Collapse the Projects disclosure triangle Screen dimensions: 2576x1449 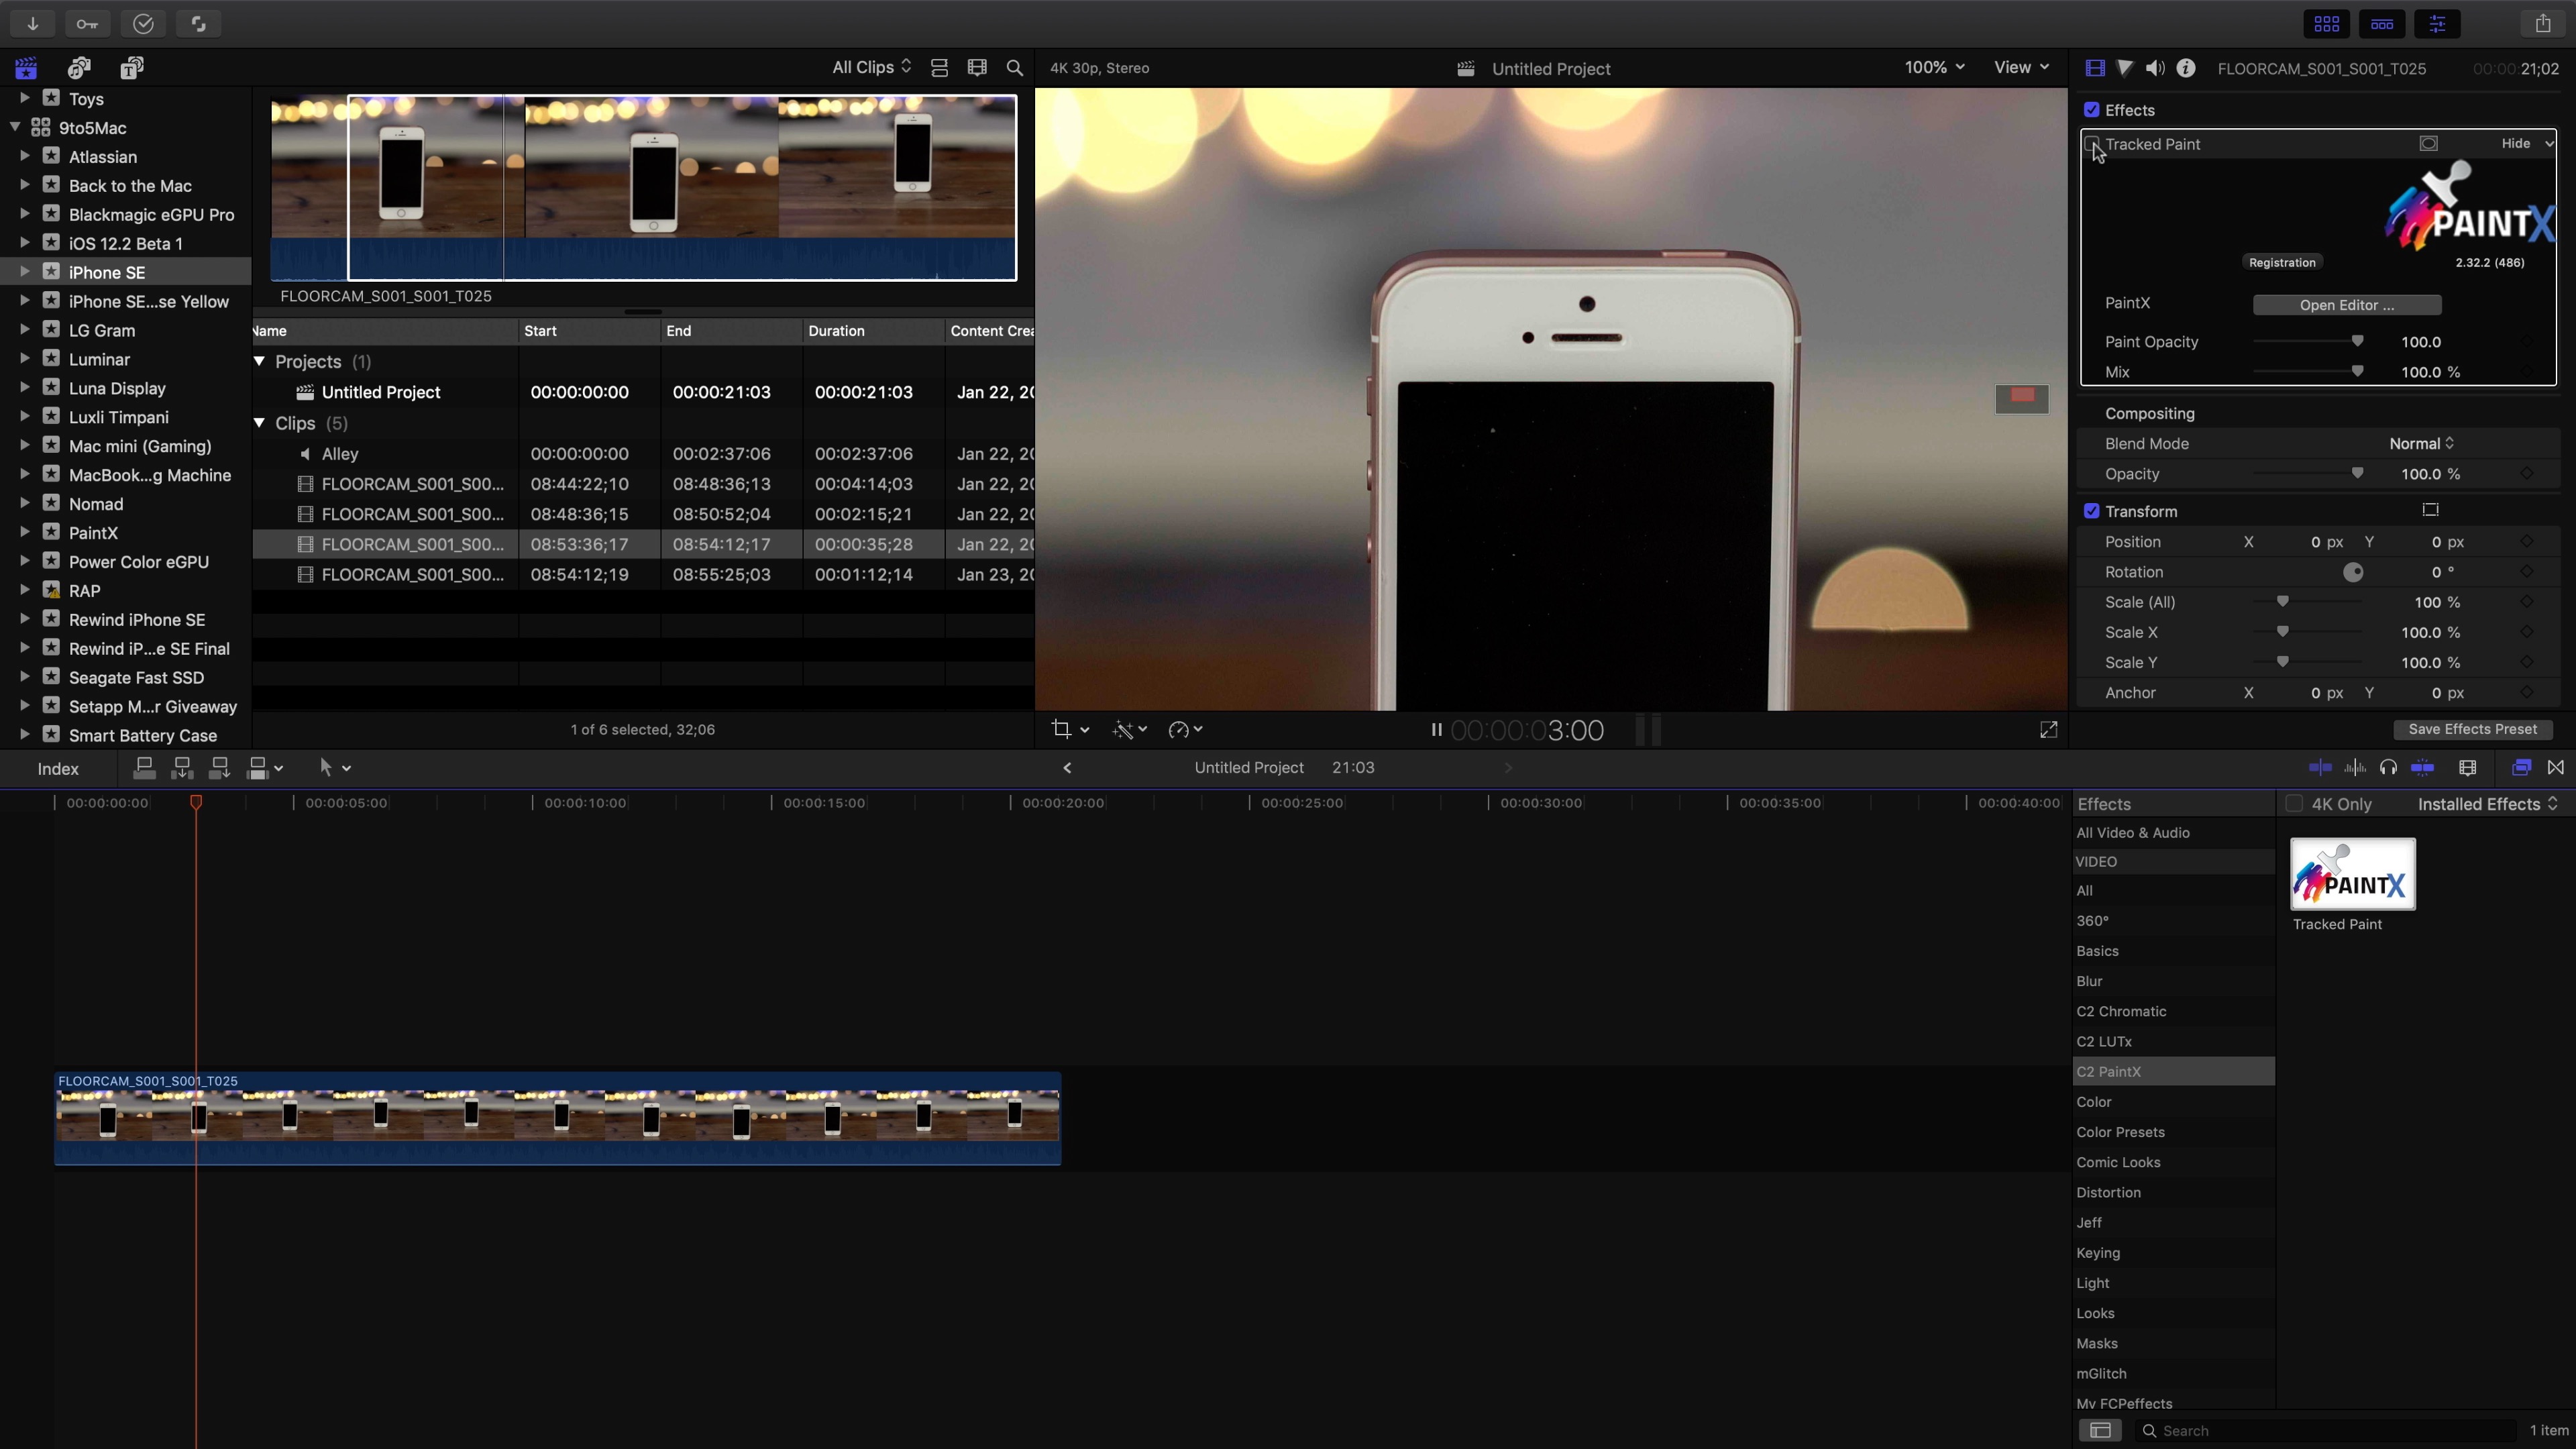tap(260, 362)
